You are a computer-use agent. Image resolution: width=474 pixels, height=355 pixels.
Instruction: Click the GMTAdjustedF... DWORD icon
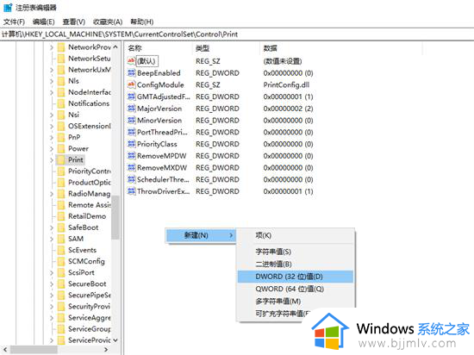[131, 97]
